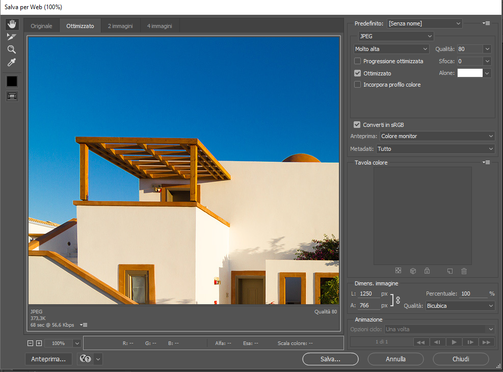Click the delete color trash icon

(464, 271)
